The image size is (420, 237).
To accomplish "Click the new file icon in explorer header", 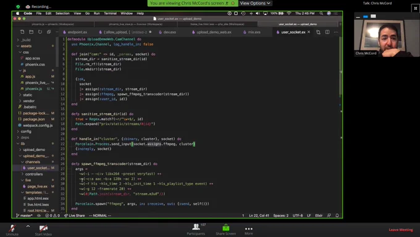I will point(22,32).
